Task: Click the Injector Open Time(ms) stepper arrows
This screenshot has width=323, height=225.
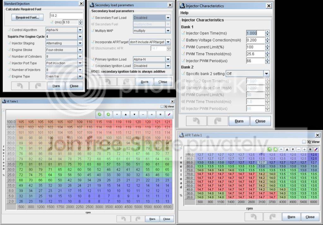Action: [x=267, y=33]
